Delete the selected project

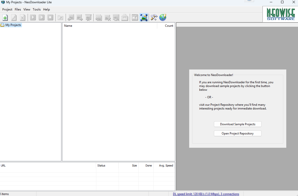pos(22,17)
